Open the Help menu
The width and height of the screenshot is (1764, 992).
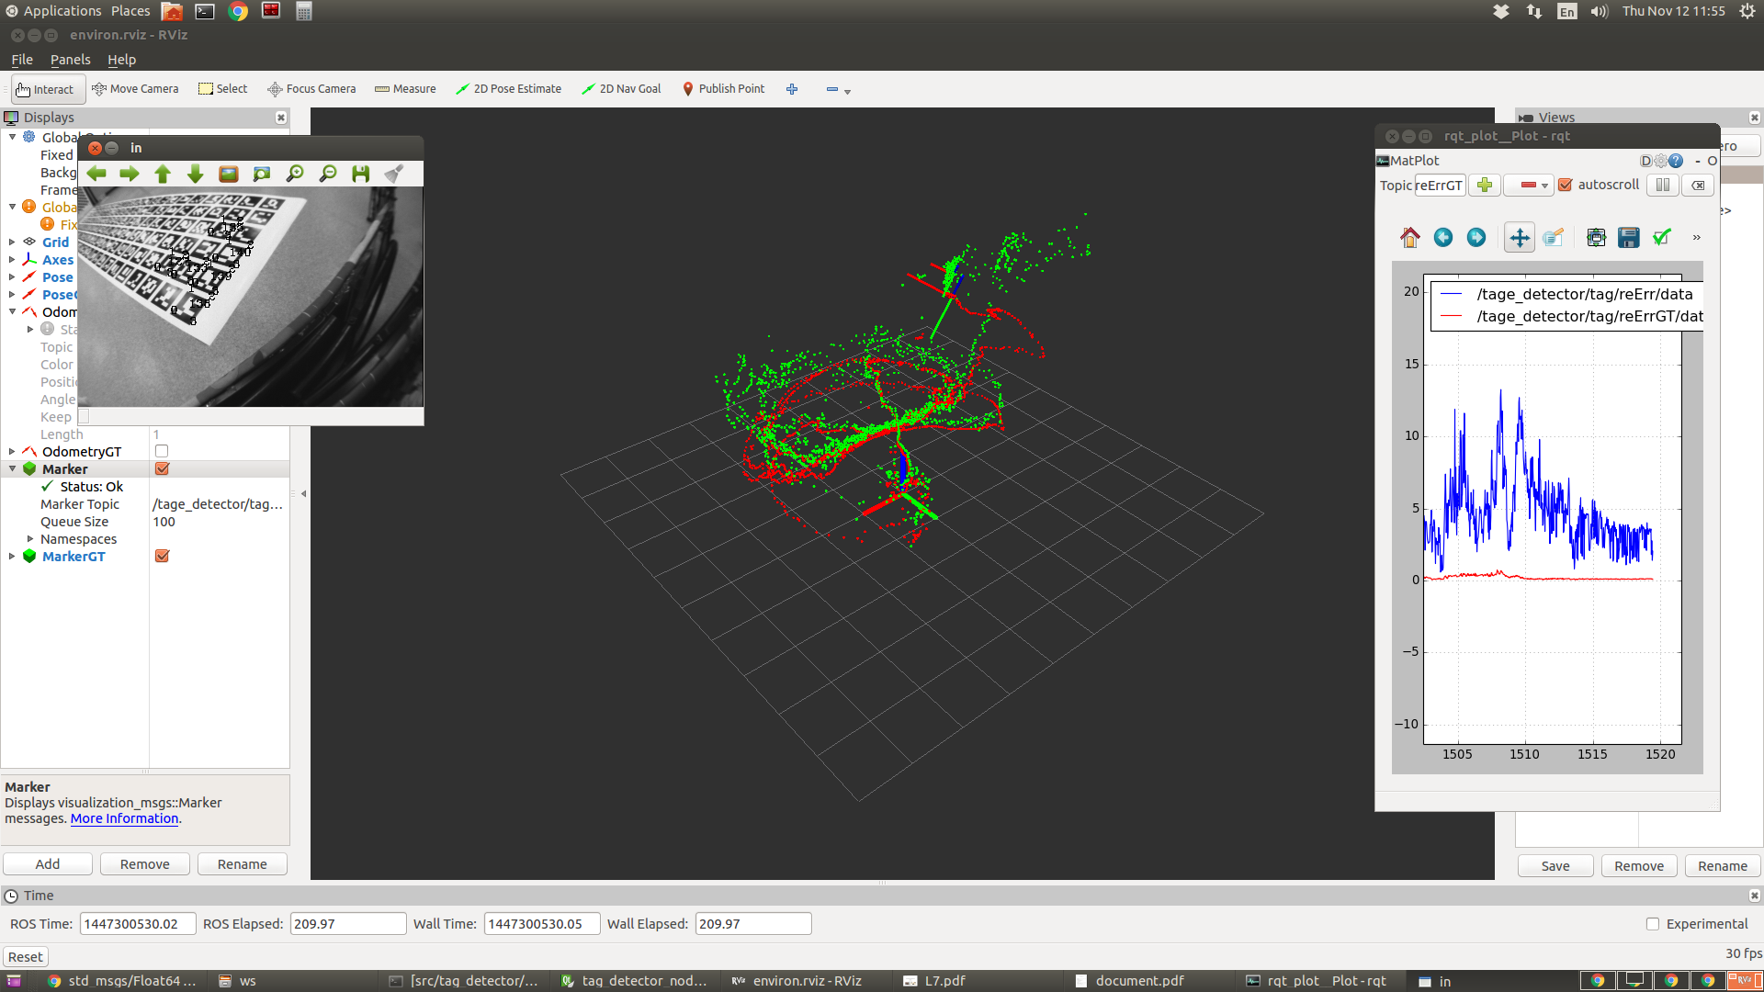click(x=121, y=60)
